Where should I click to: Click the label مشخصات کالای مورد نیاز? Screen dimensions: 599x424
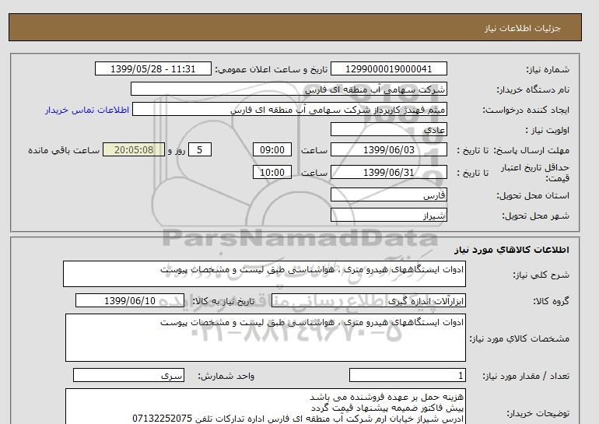(519, 338)
